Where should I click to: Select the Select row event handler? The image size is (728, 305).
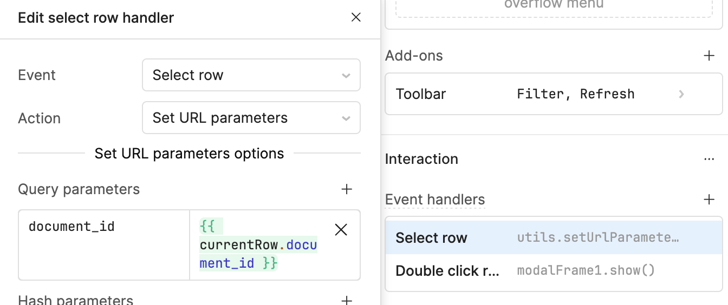[x=432, y=238]
